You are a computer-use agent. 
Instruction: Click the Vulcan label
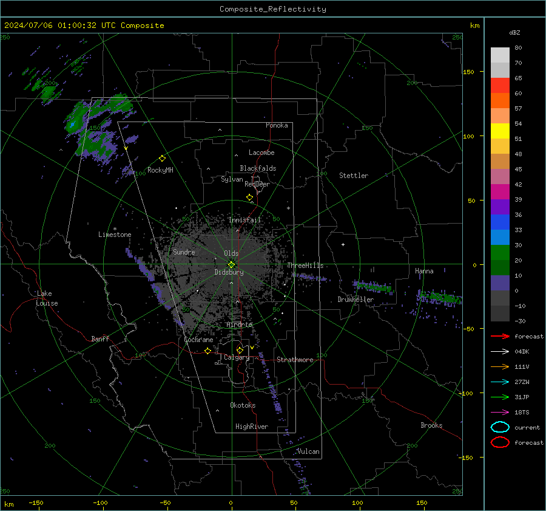[308, 451]
